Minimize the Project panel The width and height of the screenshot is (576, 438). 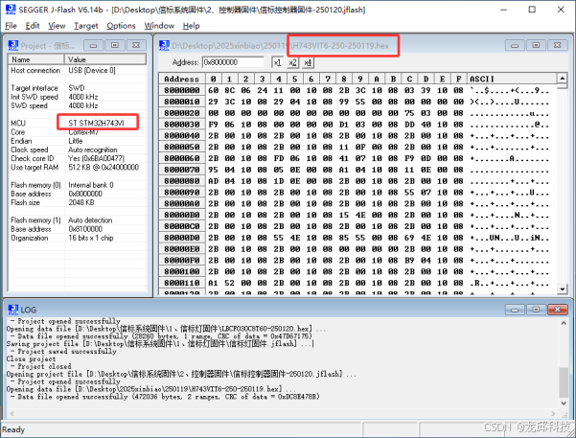point(93,45)
